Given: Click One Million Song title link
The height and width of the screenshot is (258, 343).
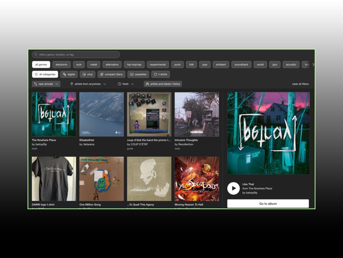Looking at the screenshot, I should 90,205.
